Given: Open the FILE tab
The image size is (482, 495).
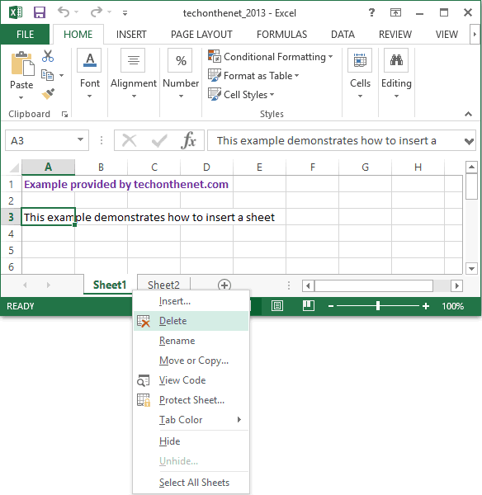Looking at the screenshot, I should coord(25,34).
